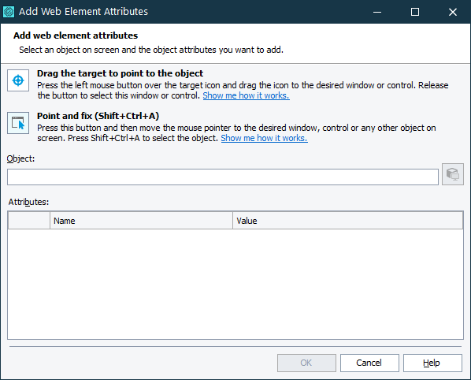Viewport: 471px width, 380px height.
Task: Select the Value column header
Action: [x=347, y=221]
